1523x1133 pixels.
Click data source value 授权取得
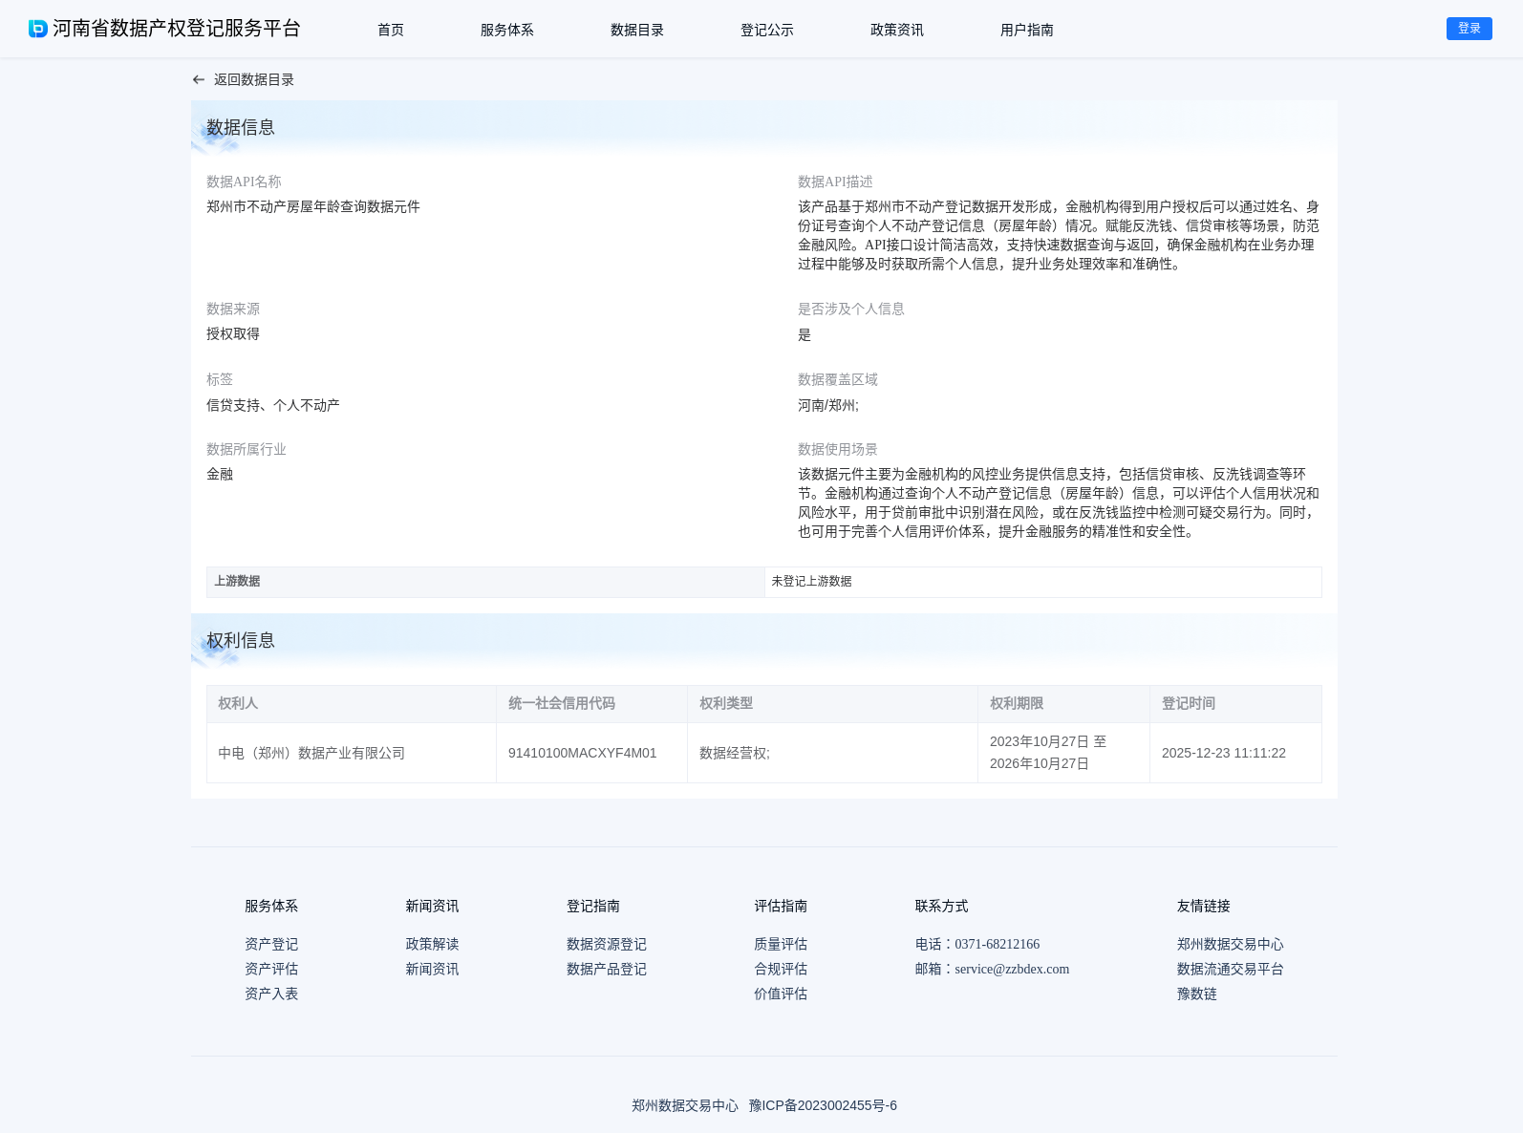tap(233, 333)
